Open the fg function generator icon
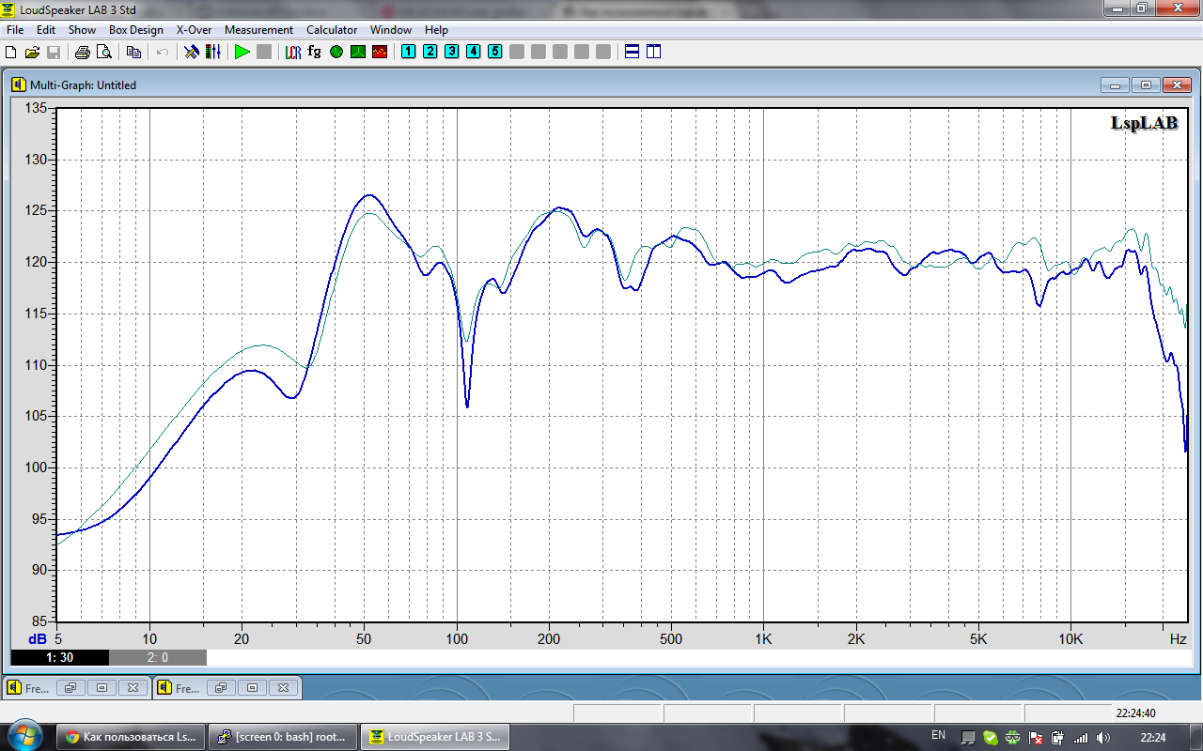Viewport: 1203px width, 751px height. coord(314,52)
